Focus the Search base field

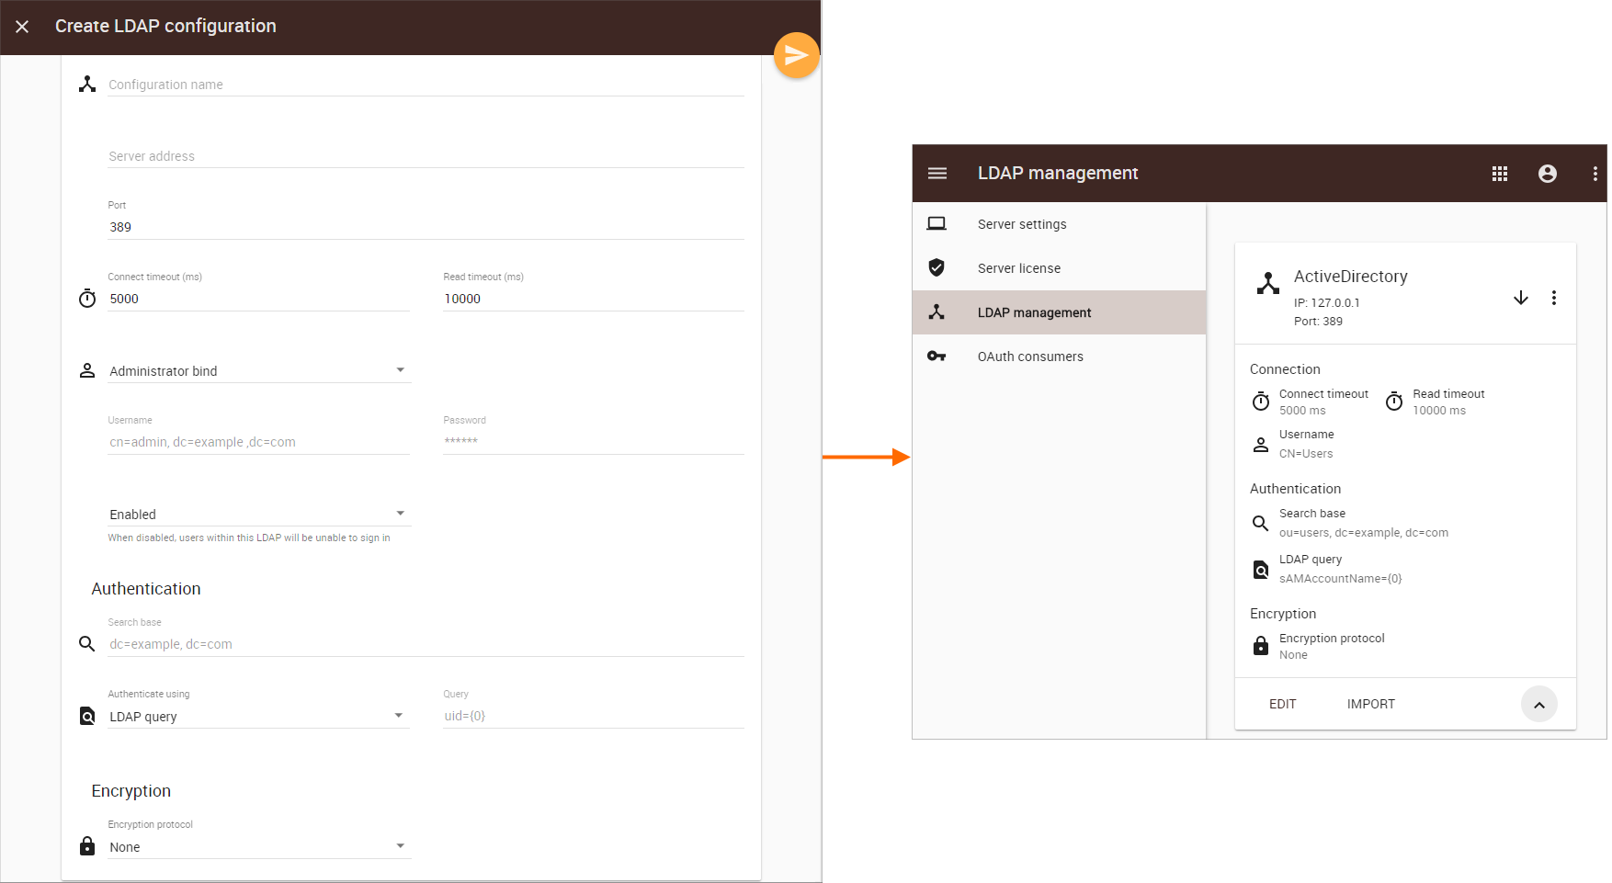pyautogui.click(x=426, y=644)
